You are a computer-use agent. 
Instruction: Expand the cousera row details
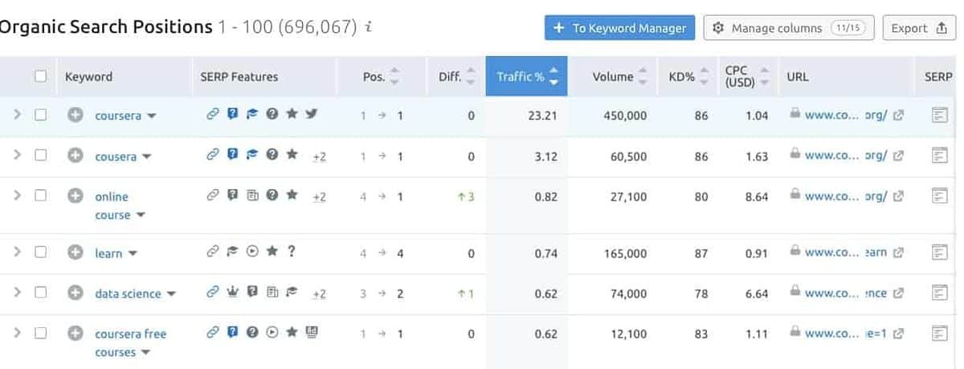point(16,156)
